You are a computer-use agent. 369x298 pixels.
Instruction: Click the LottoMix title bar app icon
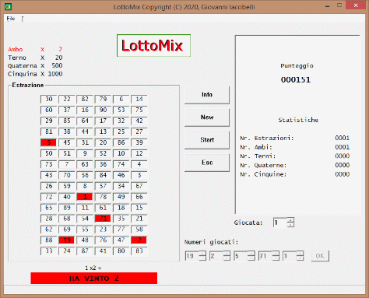pyautogui.click(x=8, y=6)
